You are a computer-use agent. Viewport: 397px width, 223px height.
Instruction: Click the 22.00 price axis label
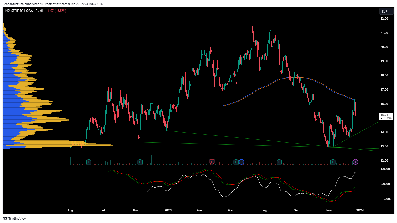click(x=384, y=19)
